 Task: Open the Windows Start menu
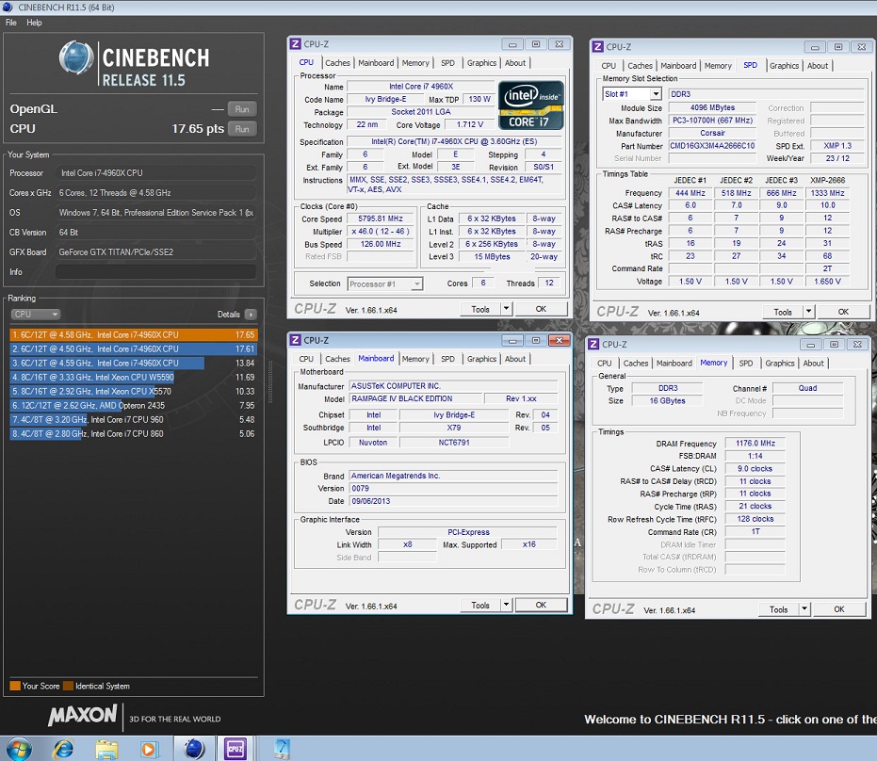click(x=19, y=749)
